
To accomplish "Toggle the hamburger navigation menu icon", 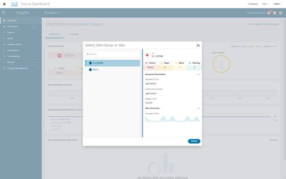I will [x=3, y=12].
